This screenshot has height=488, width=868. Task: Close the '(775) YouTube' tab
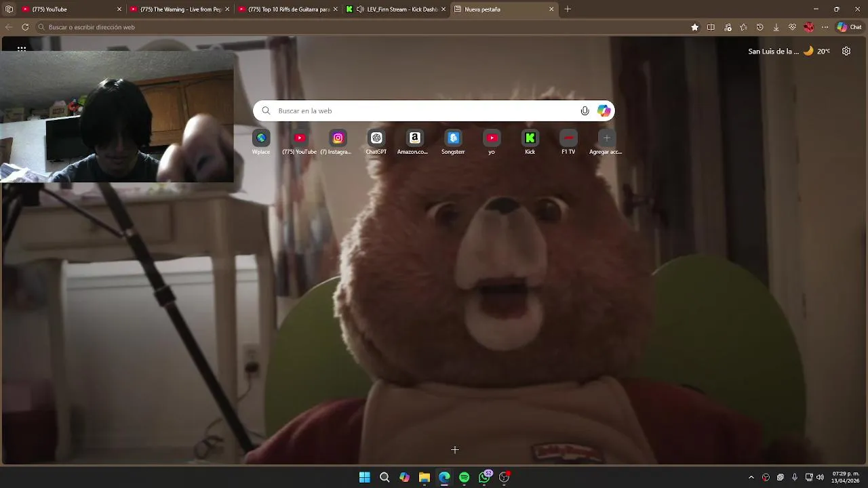(x=119, y=9)
